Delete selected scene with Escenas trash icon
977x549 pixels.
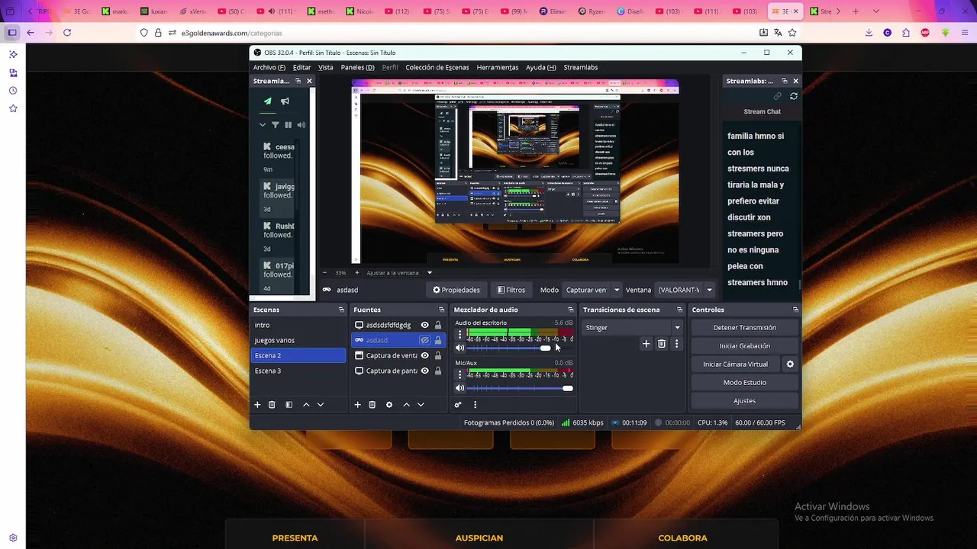click(272, 405)
